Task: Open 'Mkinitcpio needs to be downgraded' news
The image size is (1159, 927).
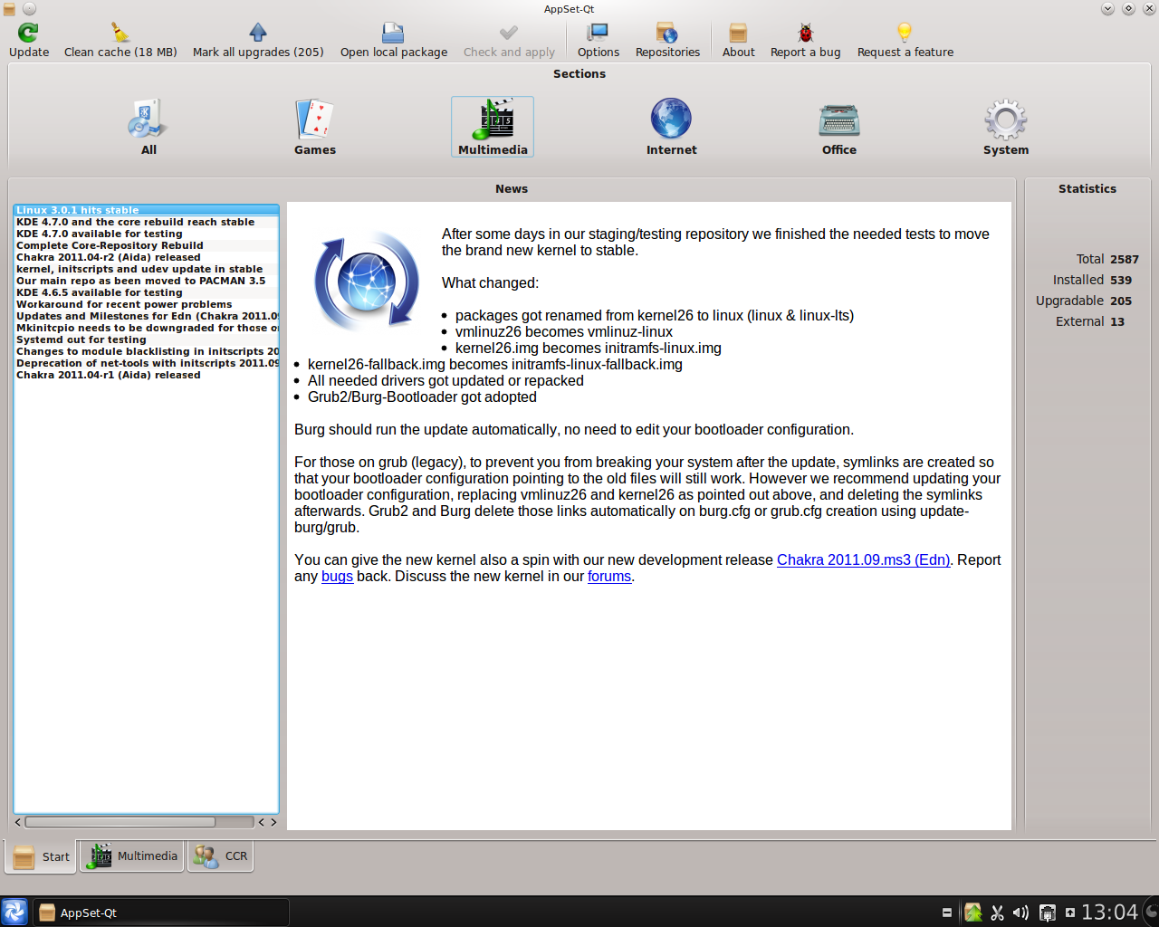Action: pyautogui.click(x=146, y=328)
